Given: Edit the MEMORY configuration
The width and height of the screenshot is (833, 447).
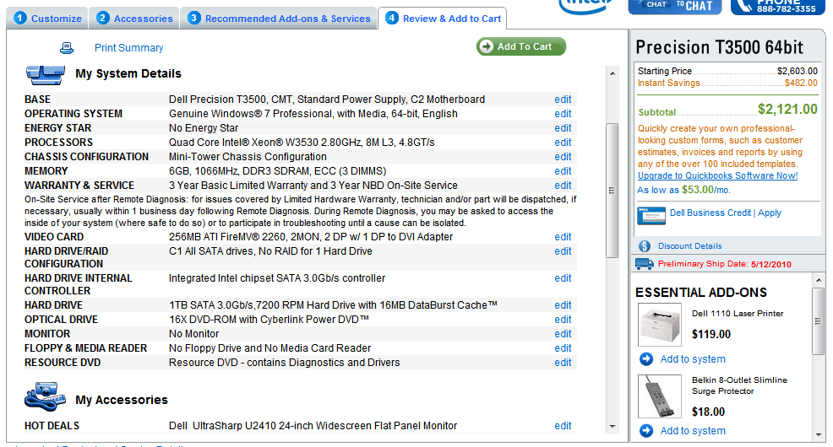Looking at the screenshot, I should pos(563,171).
